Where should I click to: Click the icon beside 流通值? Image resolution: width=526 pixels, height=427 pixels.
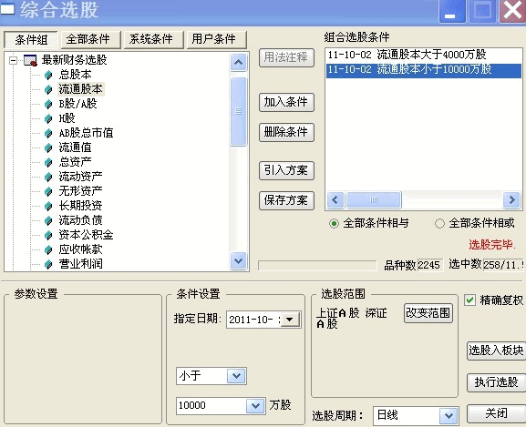tap(48, 147)
